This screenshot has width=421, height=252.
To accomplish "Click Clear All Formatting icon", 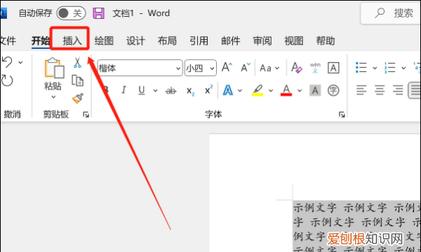I will tap(297, 68).
